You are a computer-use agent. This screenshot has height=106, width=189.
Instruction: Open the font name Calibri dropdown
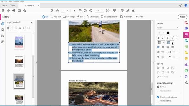click(x=168, y=28)
